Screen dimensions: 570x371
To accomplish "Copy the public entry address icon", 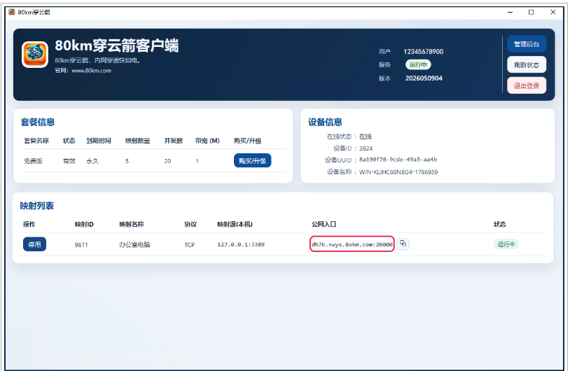I will pos(403,244).
